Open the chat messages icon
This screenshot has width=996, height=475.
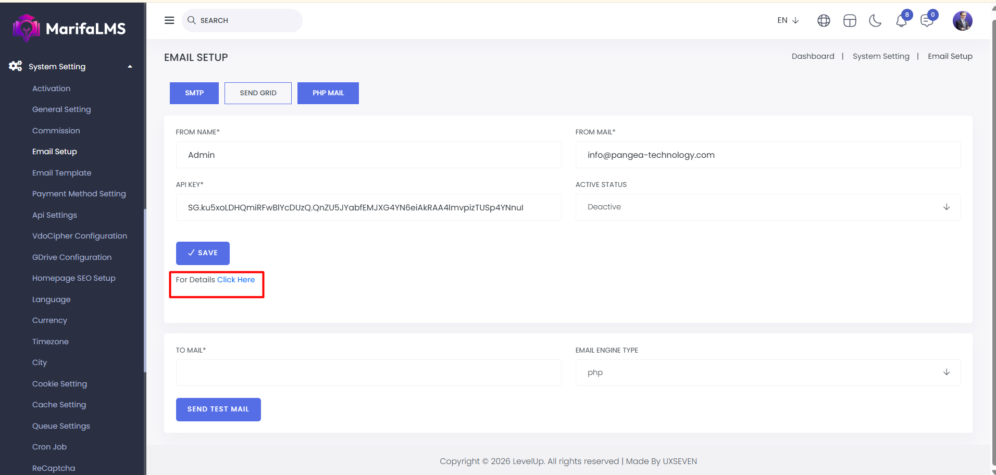click(927, 21)
